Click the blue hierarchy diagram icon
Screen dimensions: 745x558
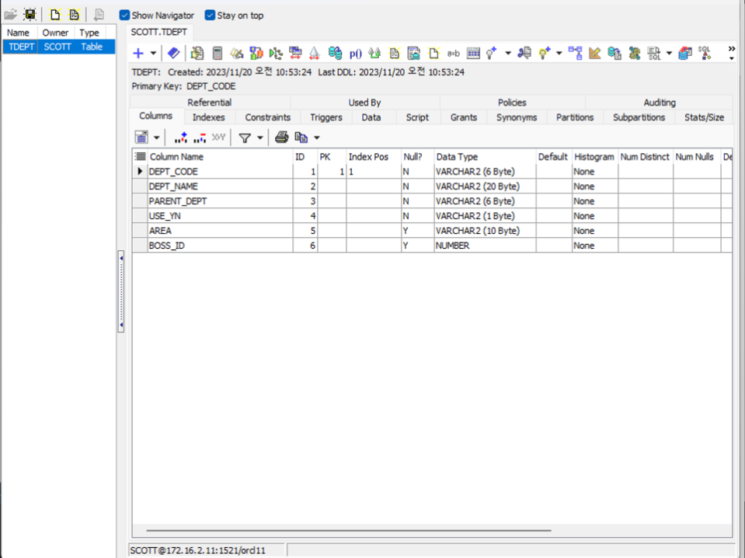[x=576, y=53]
